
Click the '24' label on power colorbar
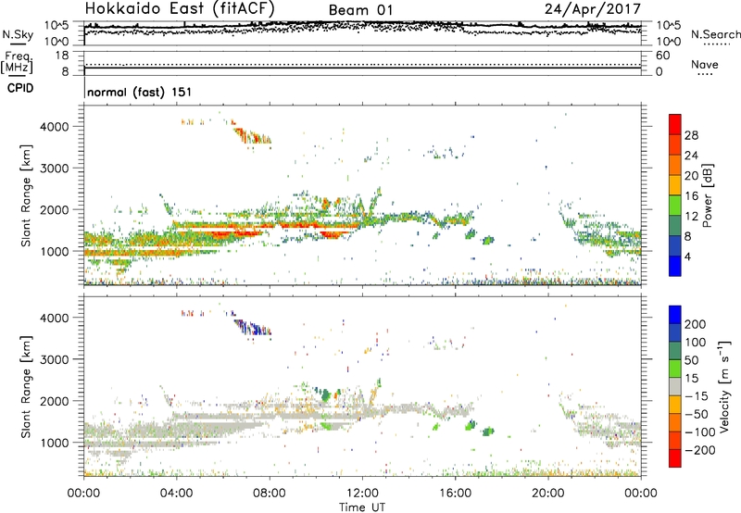(x=691, y=156)
